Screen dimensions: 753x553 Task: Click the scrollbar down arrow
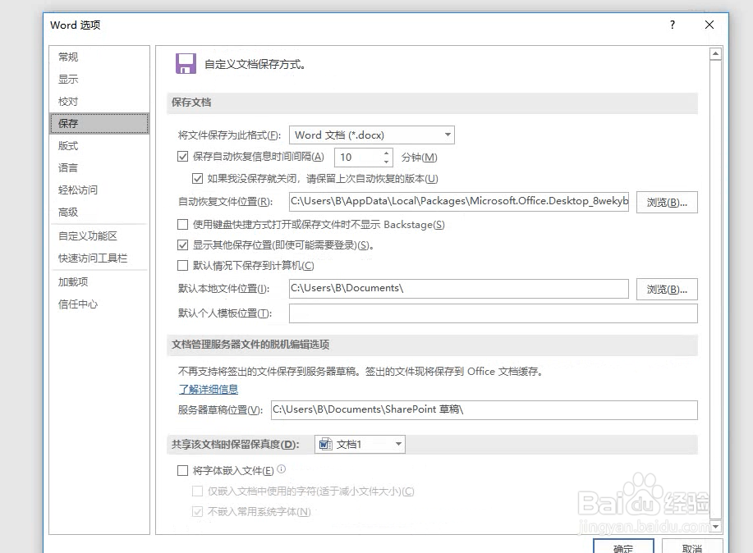click(715, 527)
